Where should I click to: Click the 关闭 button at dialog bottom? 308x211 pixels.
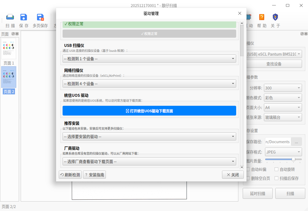point(233,175)
